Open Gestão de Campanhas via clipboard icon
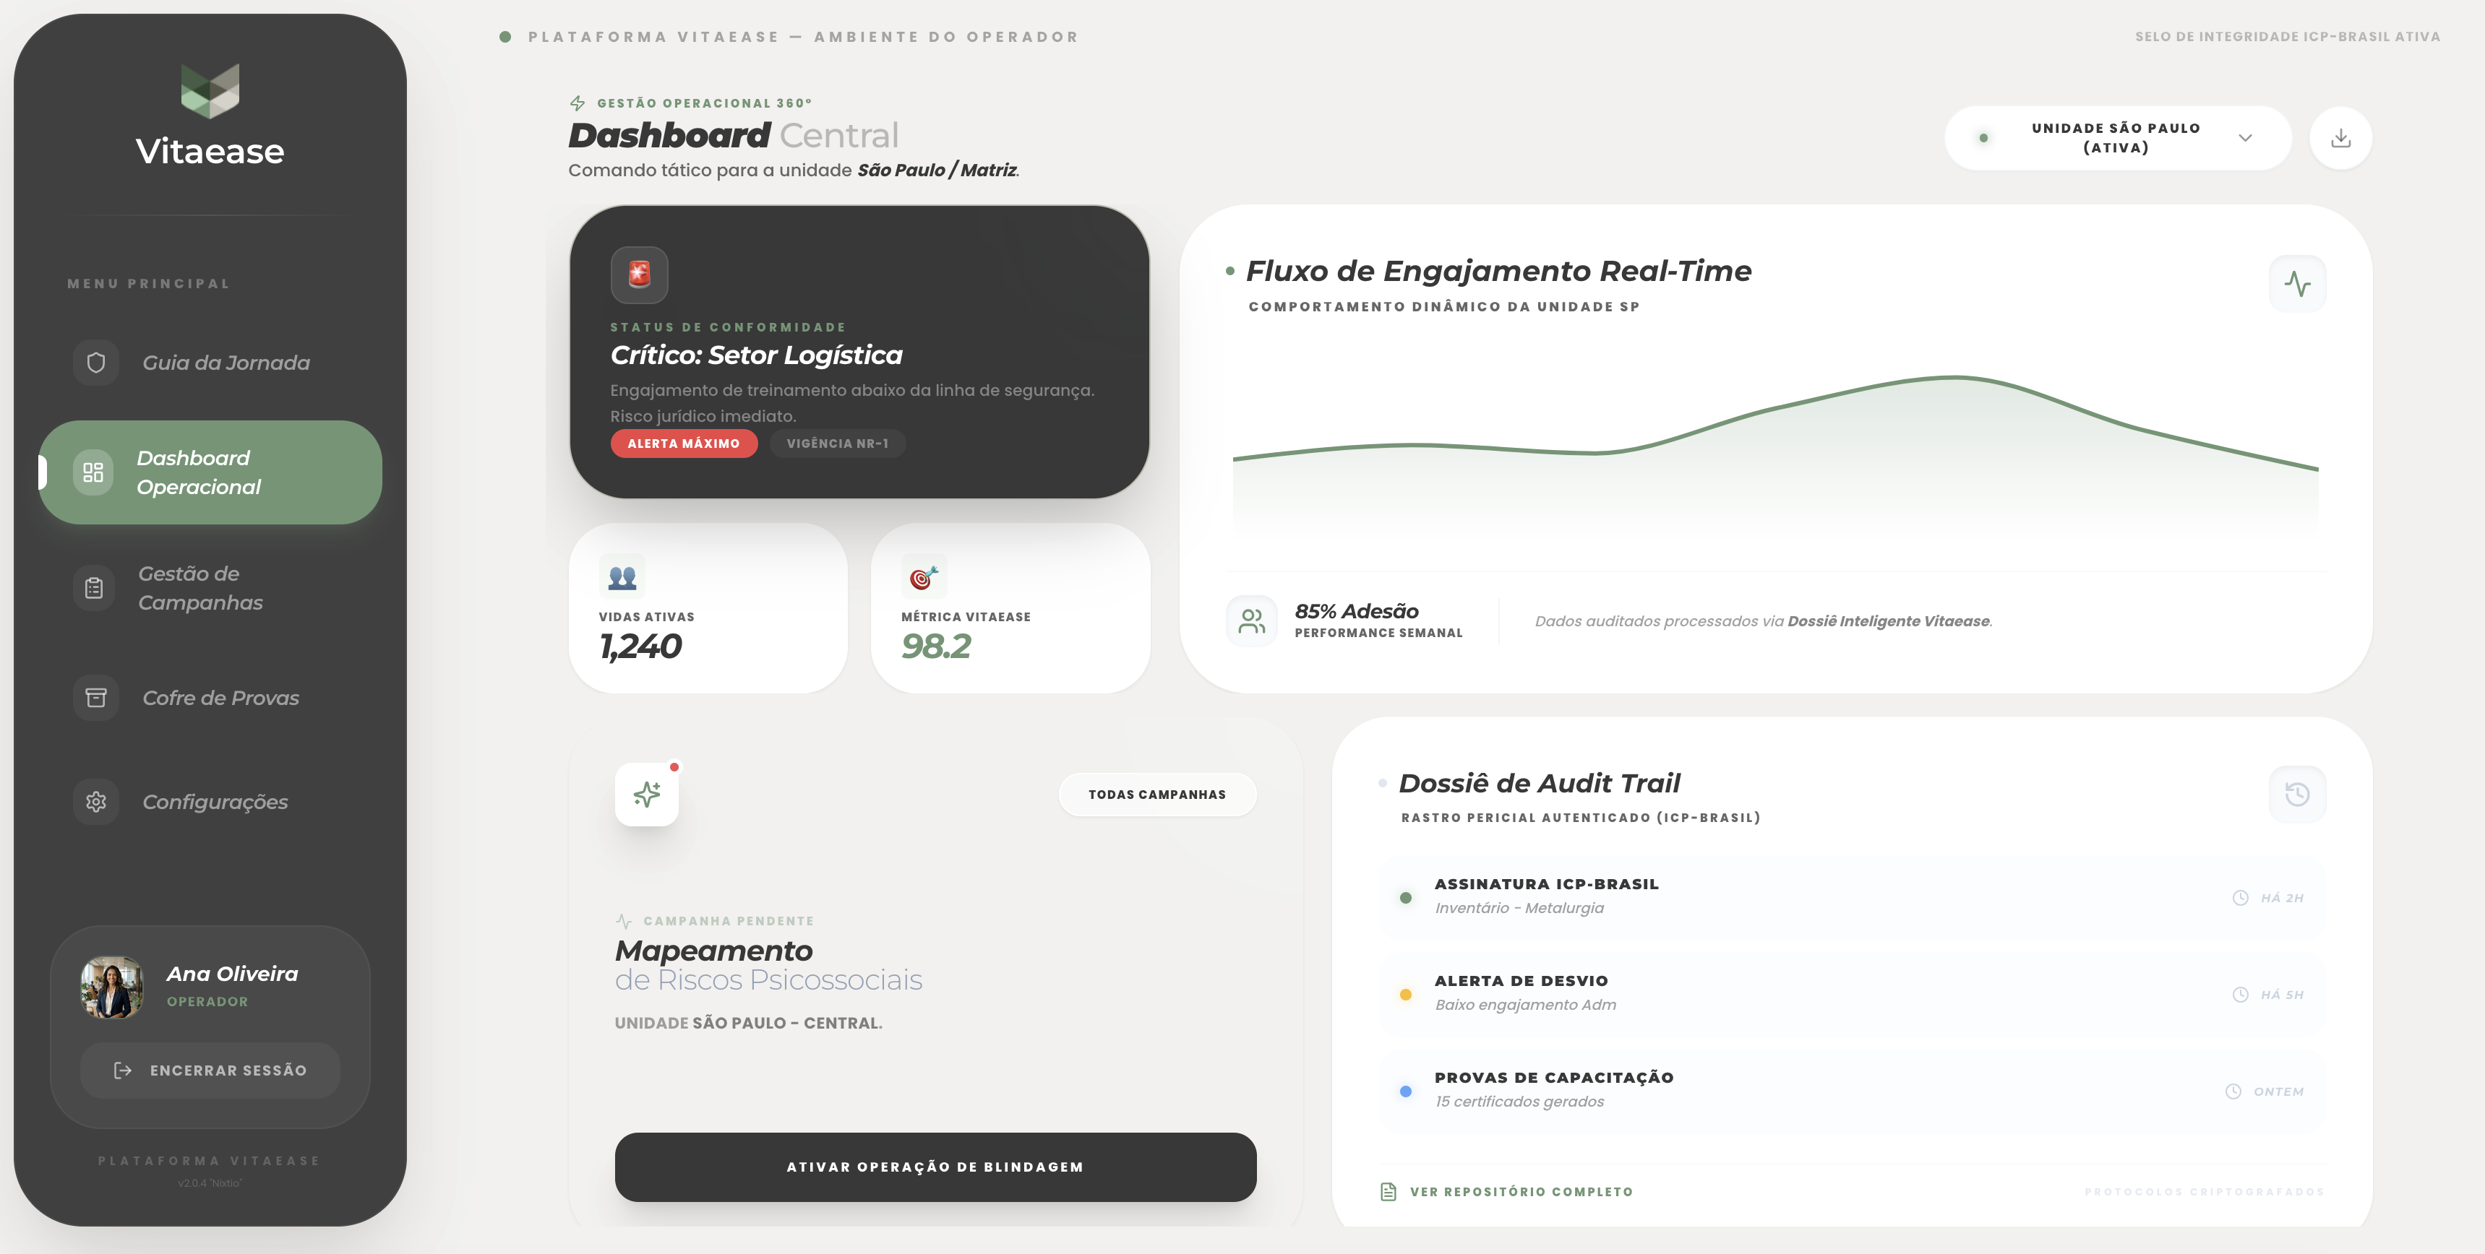 coord(95,588)
